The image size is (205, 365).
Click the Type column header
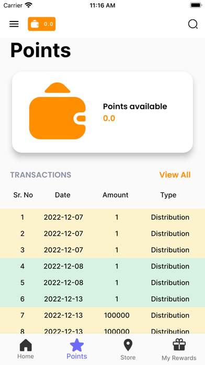click(x=168, y=195)
